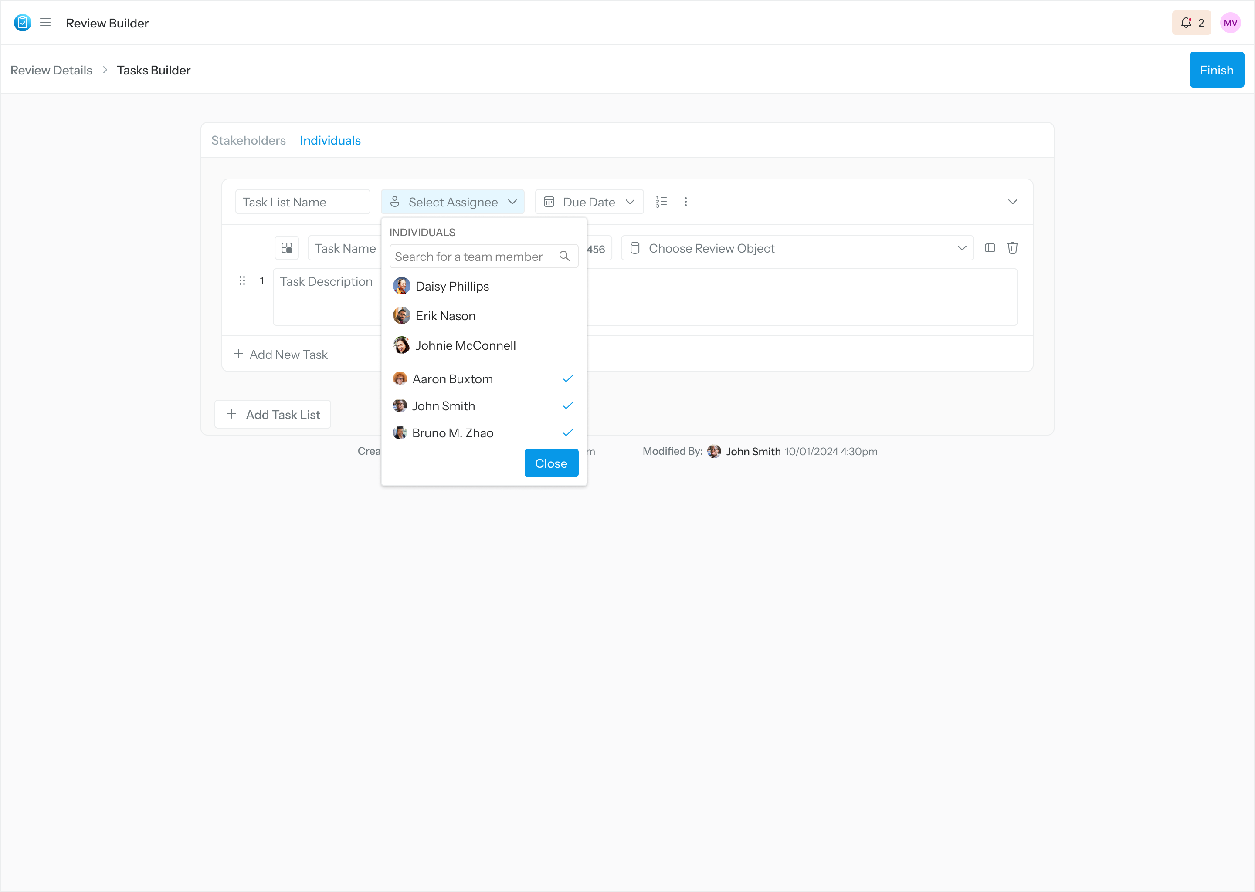This screenshot has height=892, width=1255.
Task: Grab the task row drag handle
Action: pos(242,280)
